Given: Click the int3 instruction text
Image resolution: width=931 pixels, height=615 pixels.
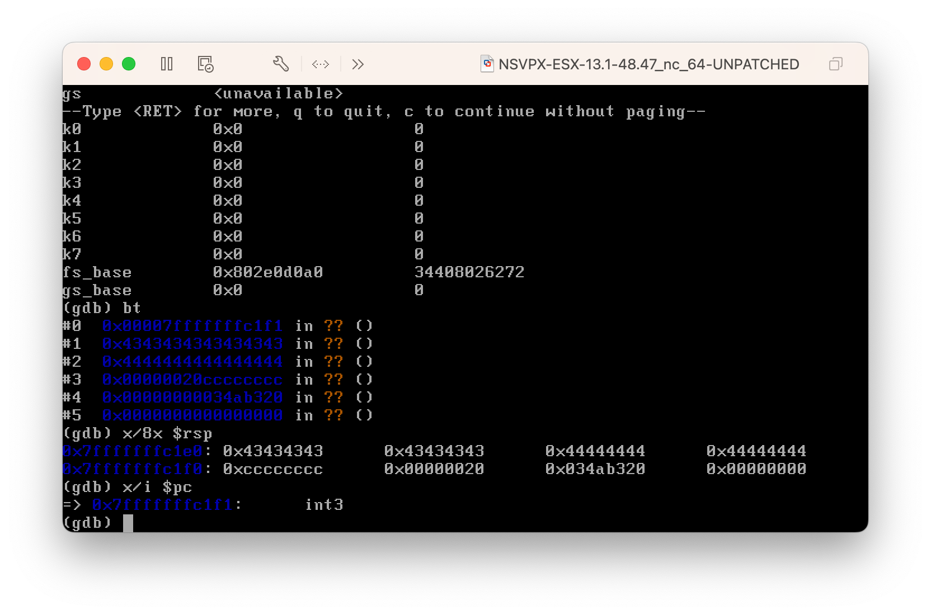Looking at the screenshot, I should [324, 505].
